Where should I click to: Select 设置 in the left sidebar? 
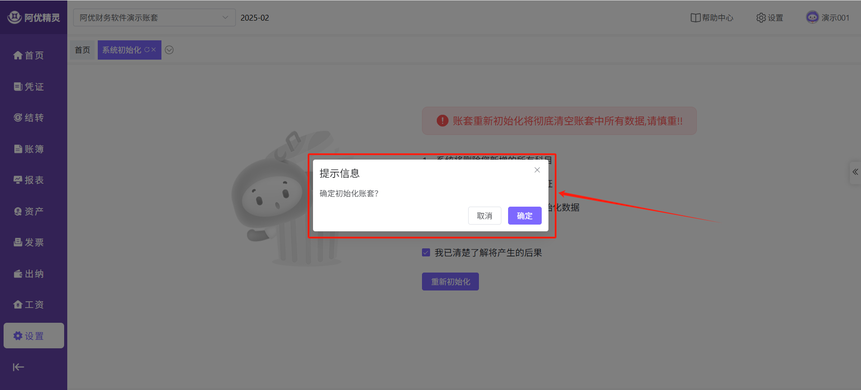click(34, 336)
